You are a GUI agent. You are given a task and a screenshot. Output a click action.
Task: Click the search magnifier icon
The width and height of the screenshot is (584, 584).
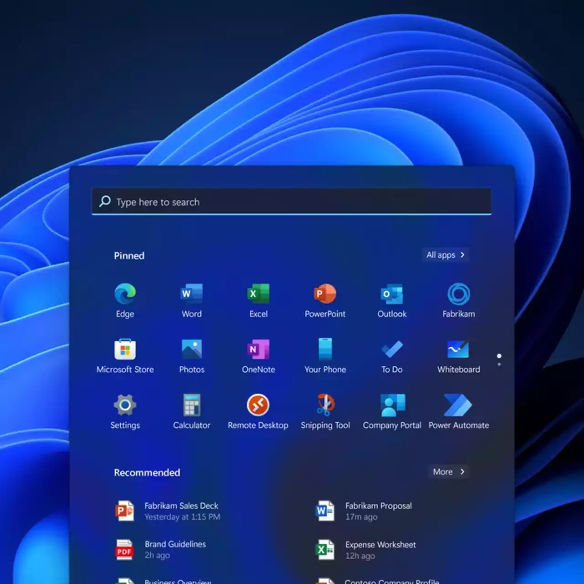pos(105,201)
